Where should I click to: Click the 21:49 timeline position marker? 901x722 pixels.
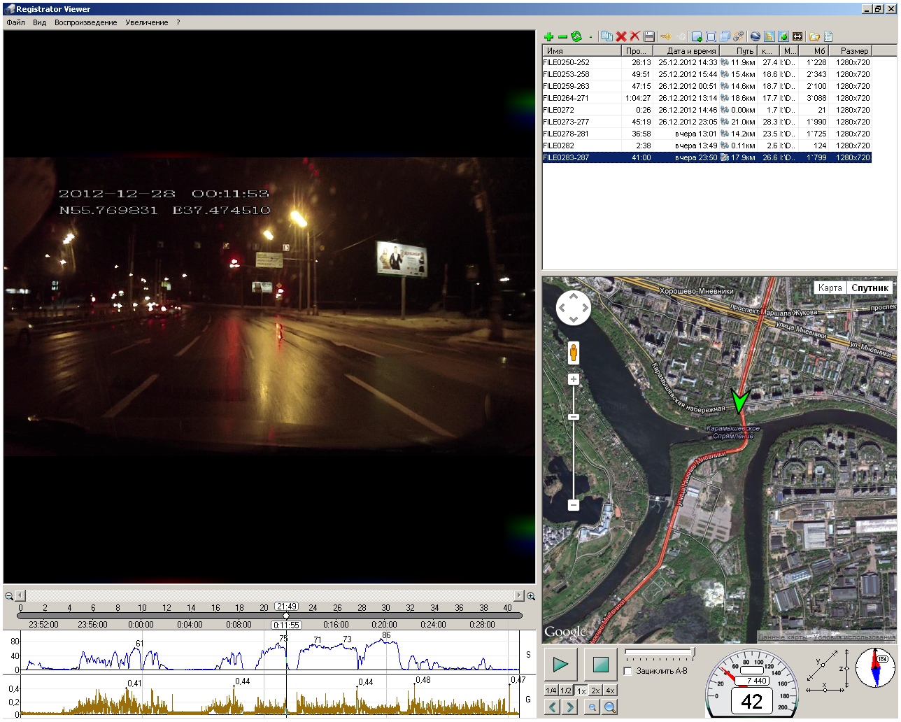point(286,607)
